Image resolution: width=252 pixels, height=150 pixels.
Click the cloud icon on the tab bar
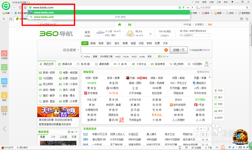11,19
